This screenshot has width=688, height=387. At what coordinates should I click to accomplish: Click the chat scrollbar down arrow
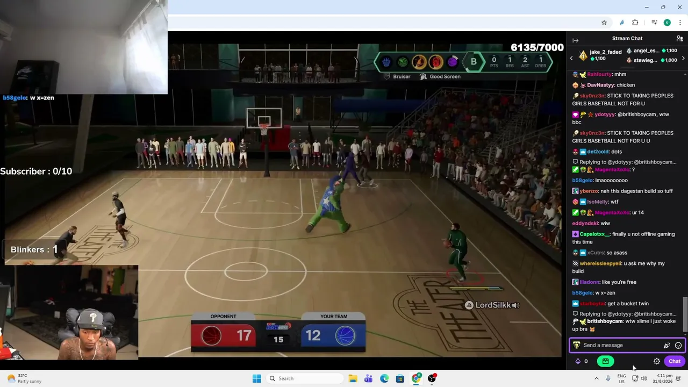pos(685,334)
